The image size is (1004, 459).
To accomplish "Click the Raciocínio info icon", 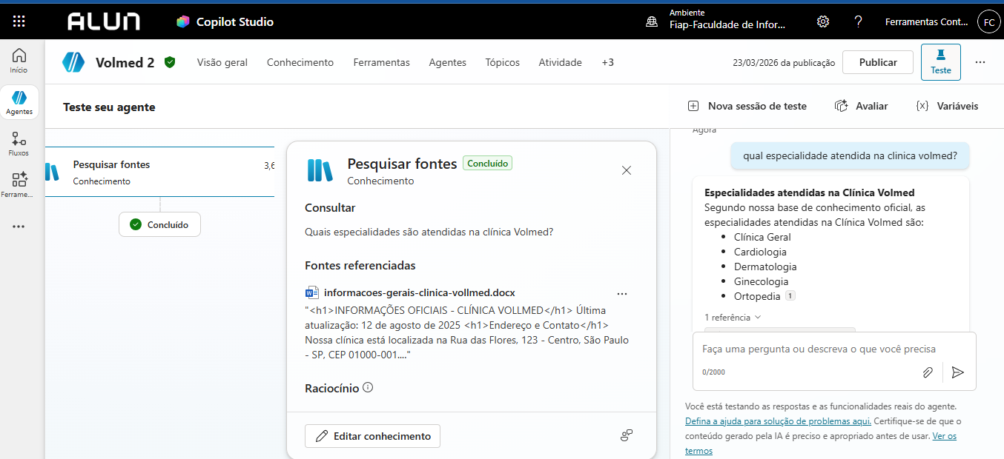I will (x=368, y=387).
